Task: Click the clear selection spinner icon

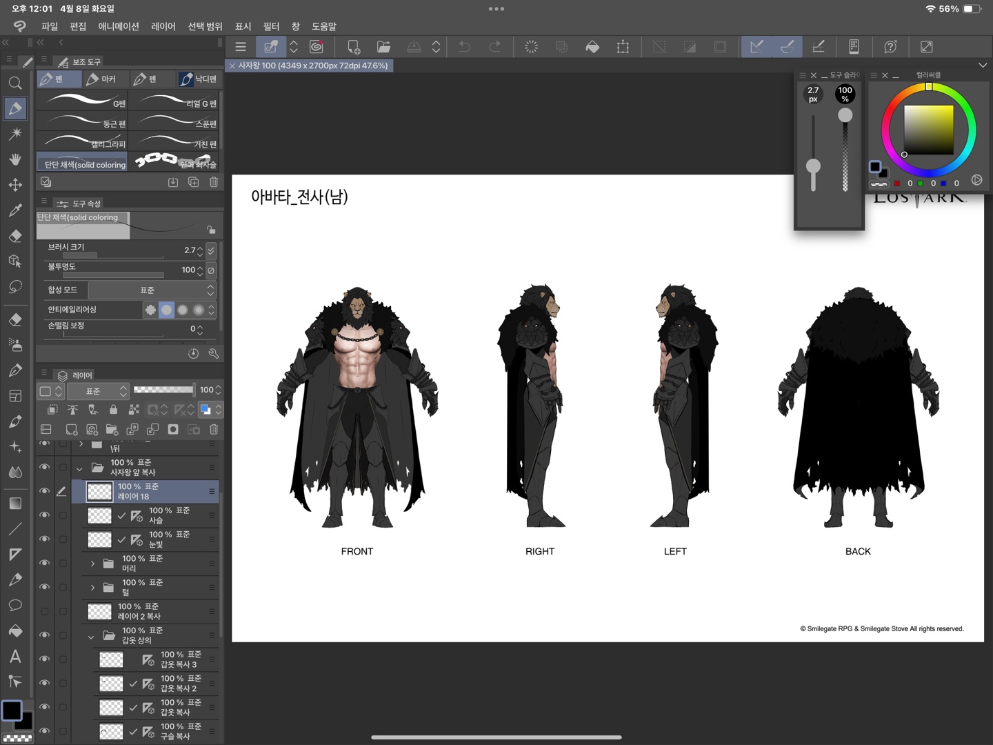Action: pyautogui.click(x=531, y=47)
